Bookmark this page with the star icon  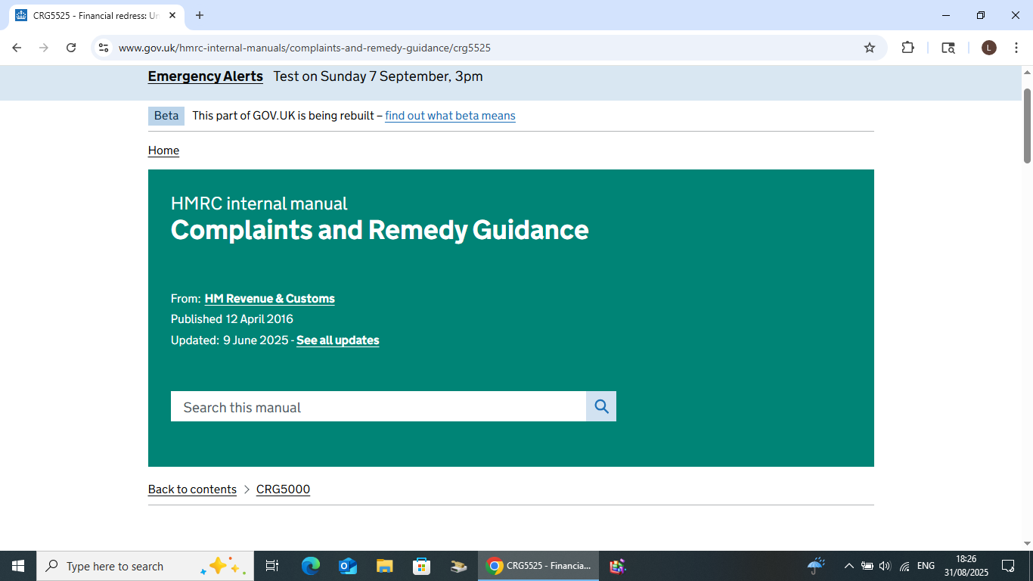(870, 48)
